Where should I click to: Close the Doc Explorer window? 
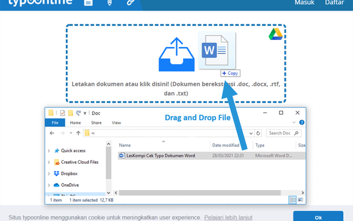297,113
